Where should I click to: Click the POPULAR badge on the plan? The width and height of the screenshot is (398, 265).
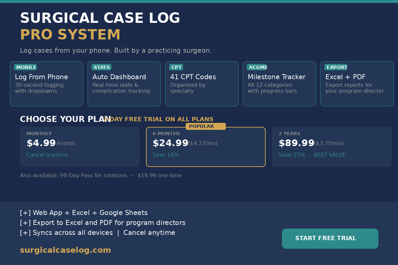[206, 126]
